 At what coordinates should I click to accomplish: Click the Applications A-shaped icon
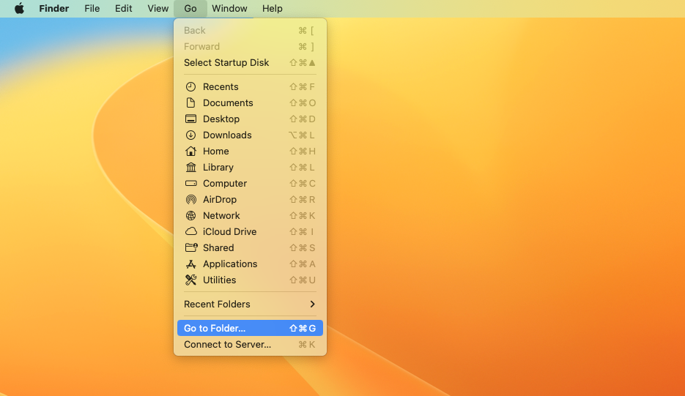tap(191, 264)
